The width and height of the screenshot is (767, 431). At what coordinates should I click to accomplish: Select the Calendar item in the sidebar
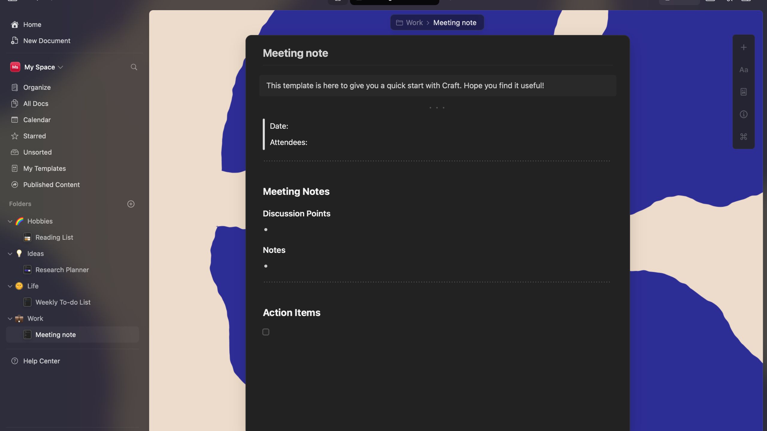(37, 119)
